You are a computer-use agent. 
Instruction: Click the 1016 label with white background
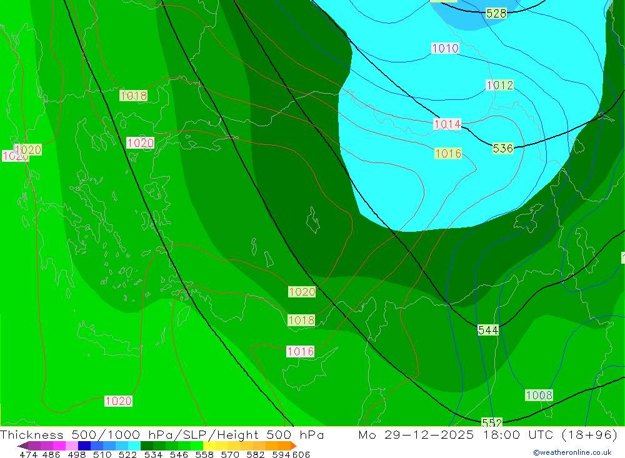click(x=301, y=351)
